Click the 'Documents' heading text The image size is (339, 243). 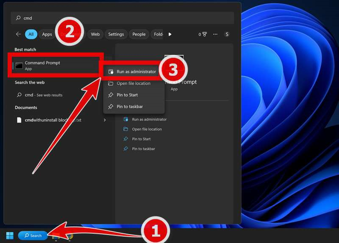pos(26,107)
